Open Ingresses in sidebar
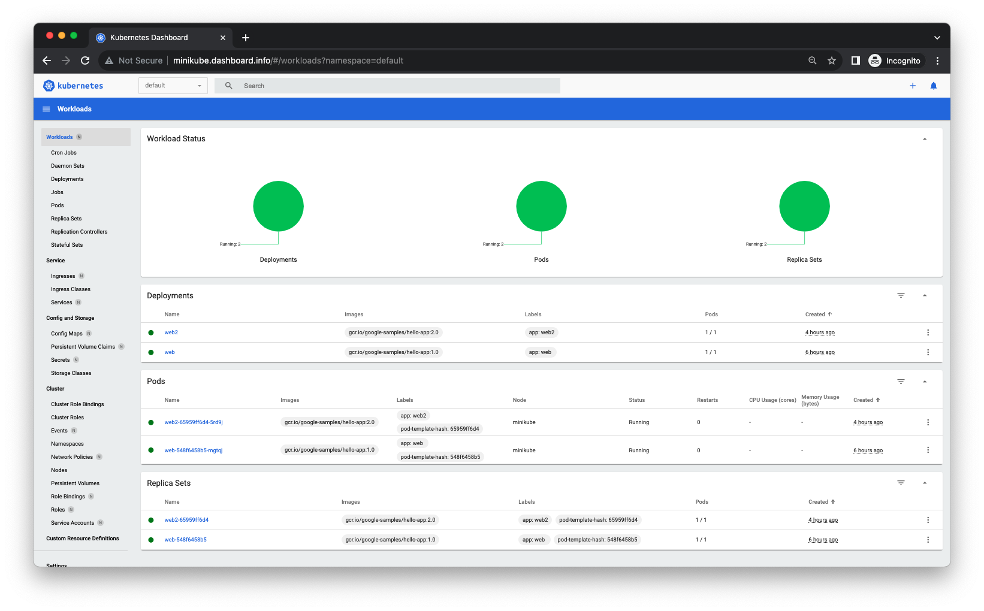The width and height of the screenshot is (984, 611). click(63, 276)
